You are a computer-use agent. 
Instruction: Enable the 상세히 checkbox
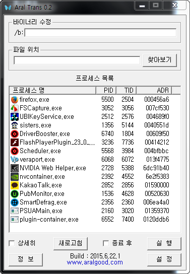click(x=12, y=243)
